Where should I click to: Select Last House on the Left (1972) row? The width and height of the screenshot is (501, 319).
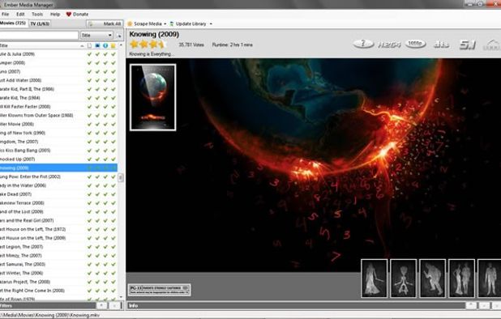(59, 229)
